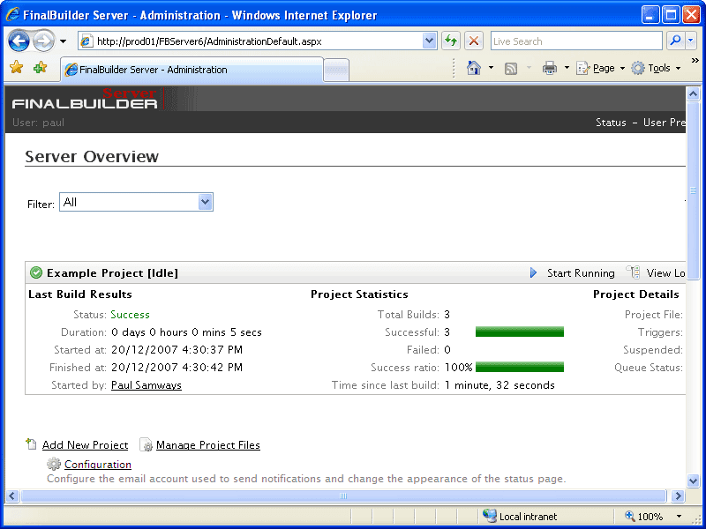The image size is (706, 529).
Task: Click the page icon in address bar
Action: click(86, 41)
